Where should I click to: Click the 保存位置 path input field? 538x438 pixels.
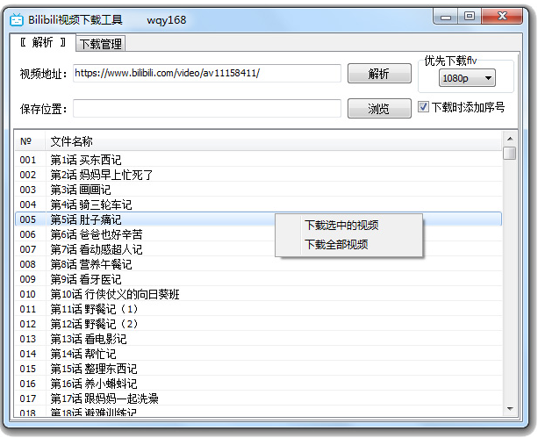pos(207,109)
